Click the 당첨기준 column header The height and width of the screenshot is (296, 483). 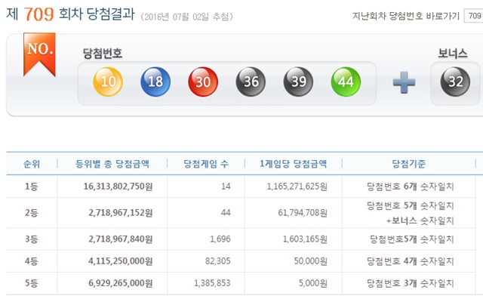(x=409, y=164)
